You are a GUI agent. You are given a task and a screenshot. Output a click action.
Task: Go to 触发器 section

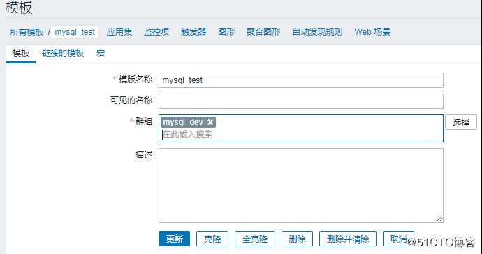tap(193, 32)
